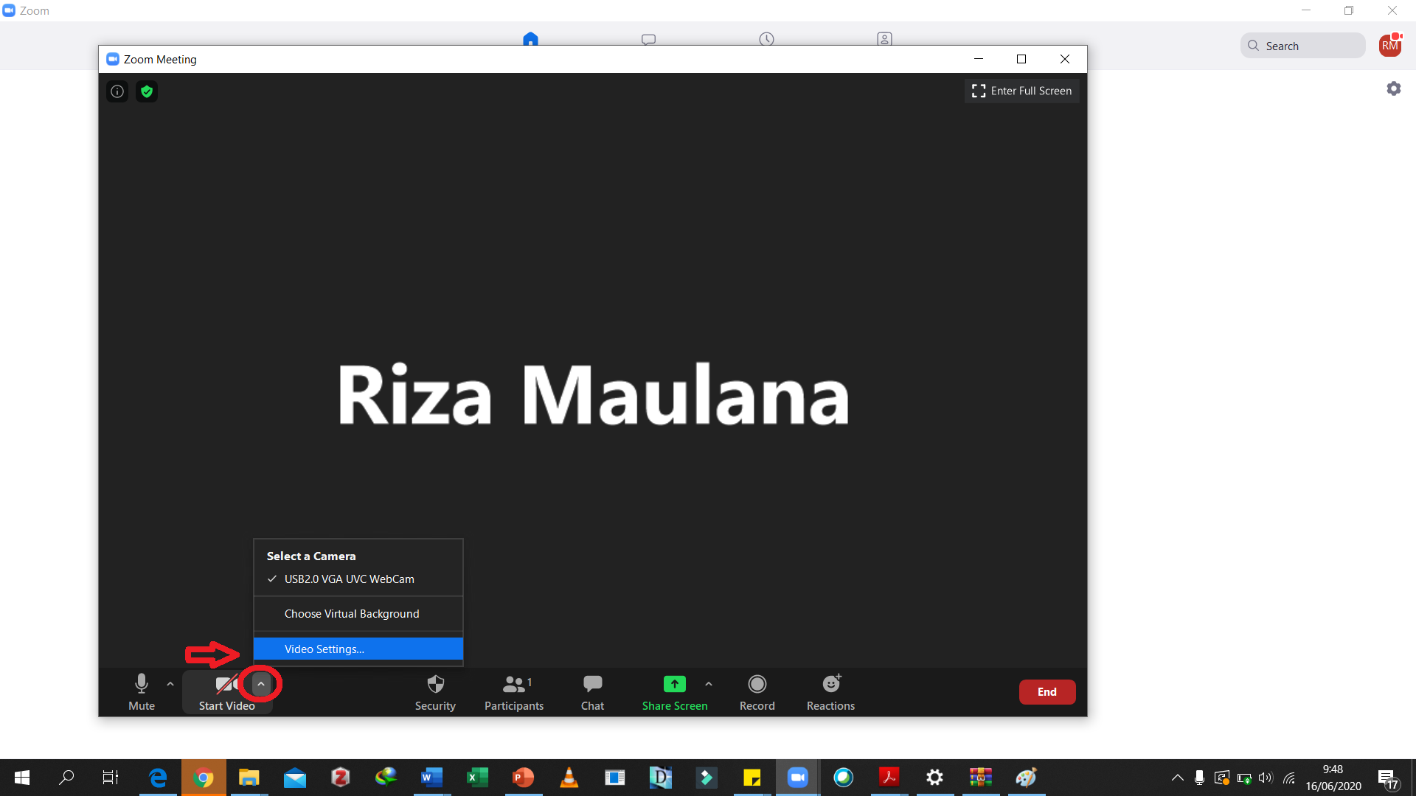
Task: Click the red End meeting button
Action: pos(1047,692)
